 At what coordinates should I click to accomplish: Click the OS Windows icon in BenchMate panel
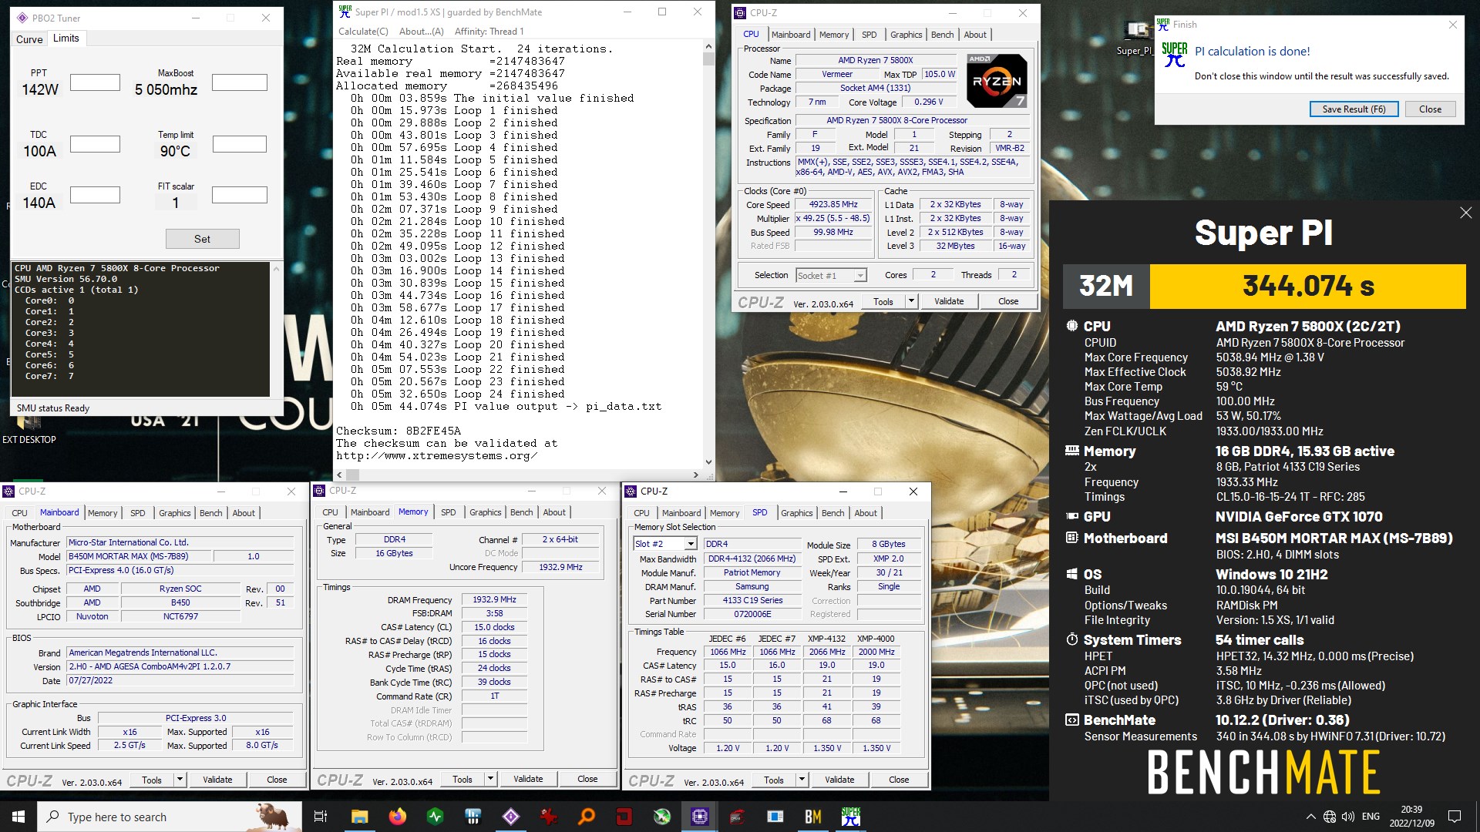tap(1071, 574)
